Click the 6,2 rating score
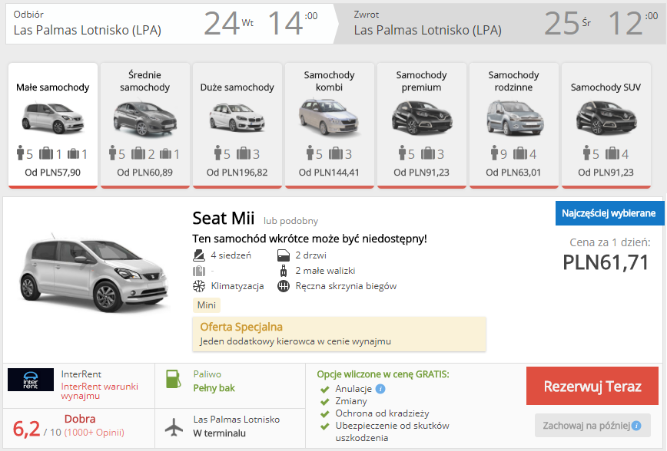 coord(26,429)
